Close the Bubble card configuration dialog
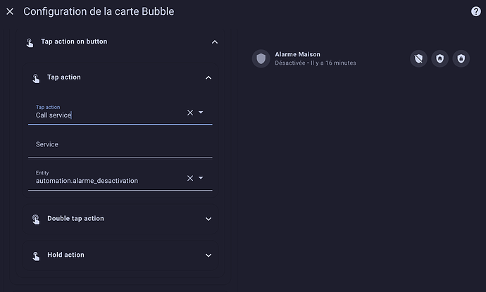486x292 pixels. pyautogui.click(x=10, y=11)
